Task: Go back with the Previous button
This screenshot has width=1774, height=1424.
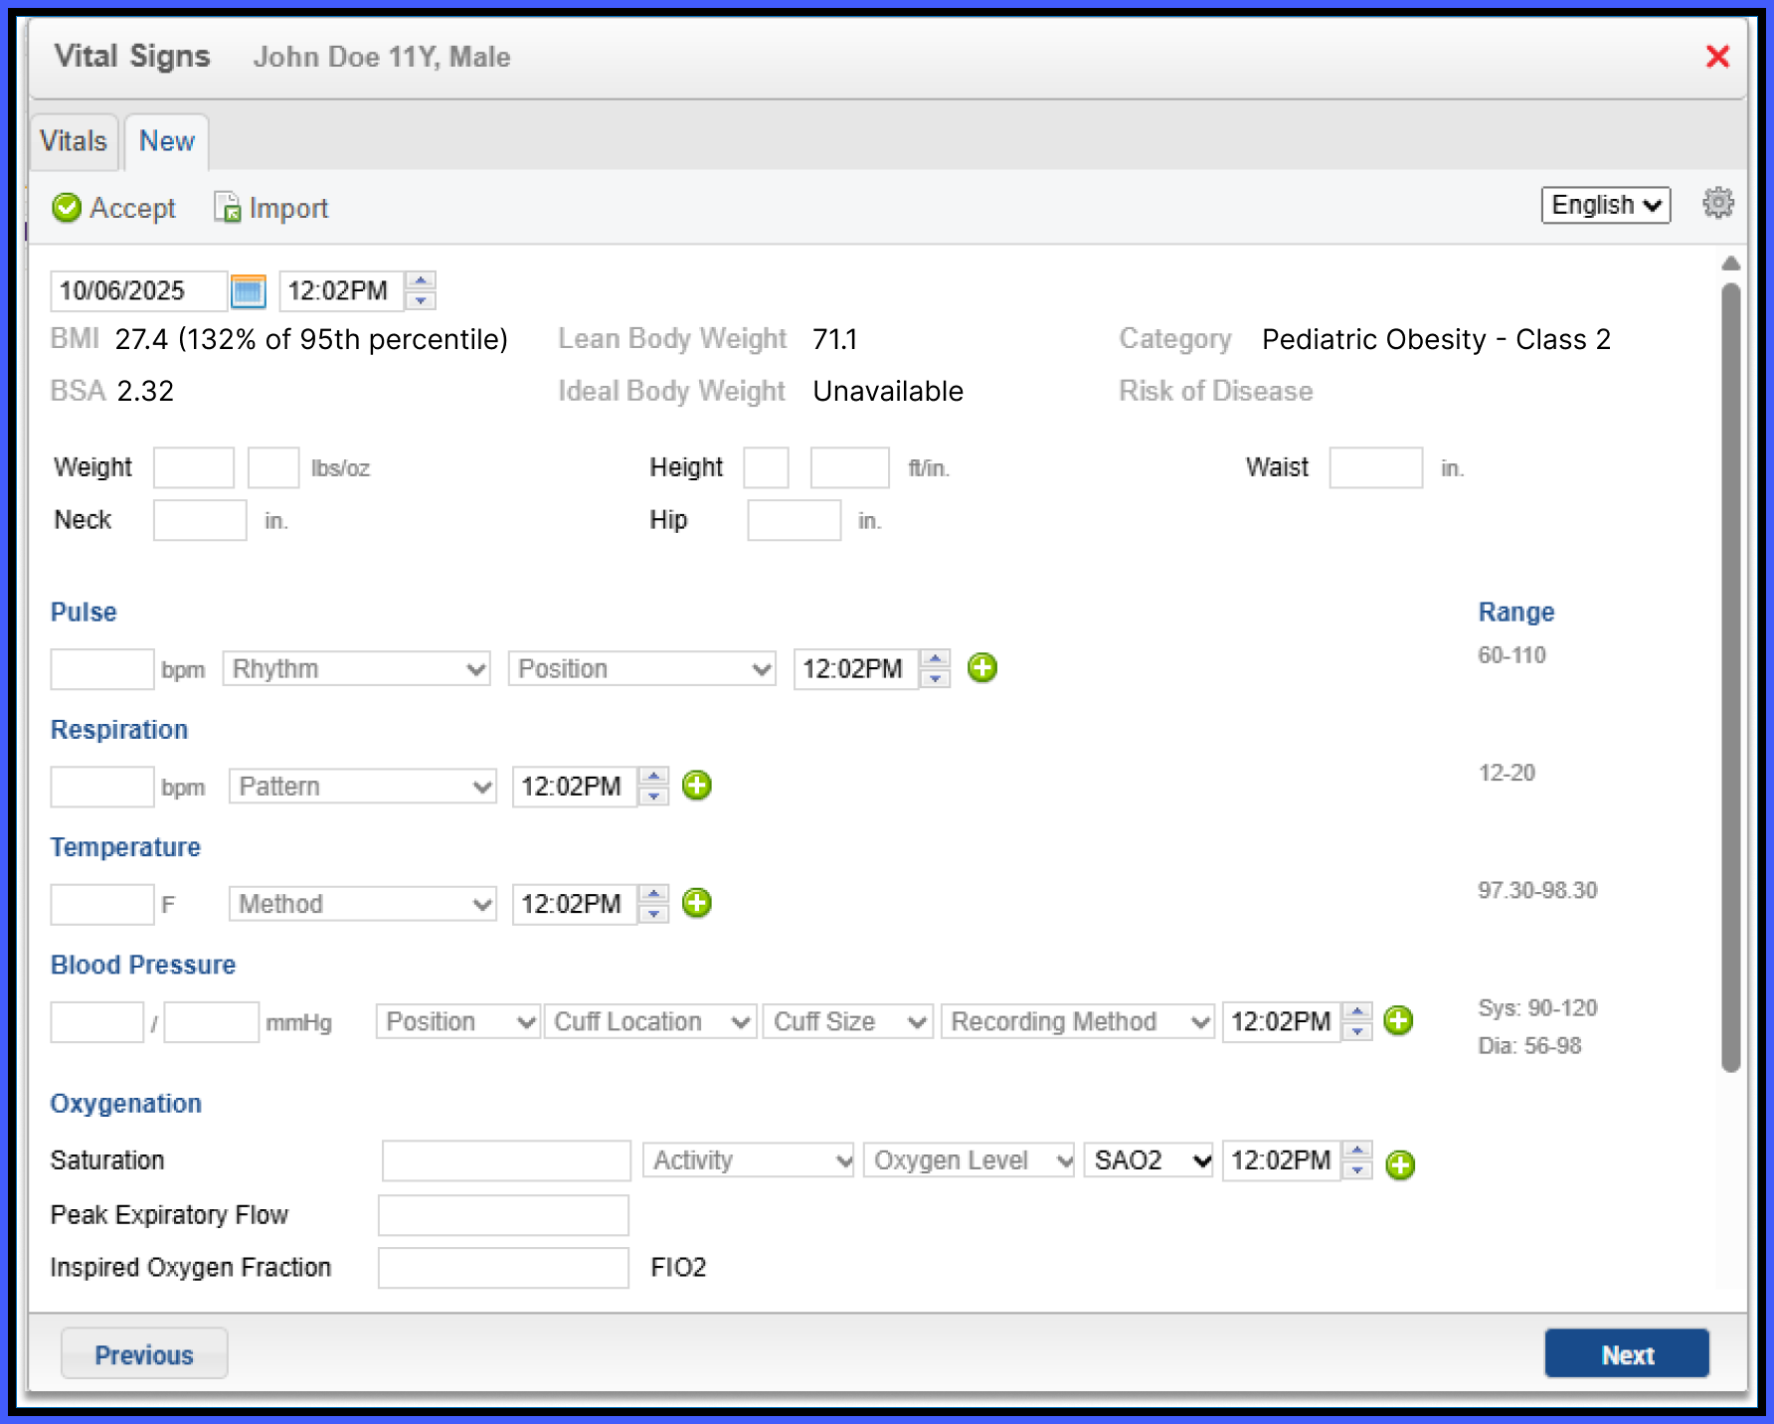Action: 144,1353
